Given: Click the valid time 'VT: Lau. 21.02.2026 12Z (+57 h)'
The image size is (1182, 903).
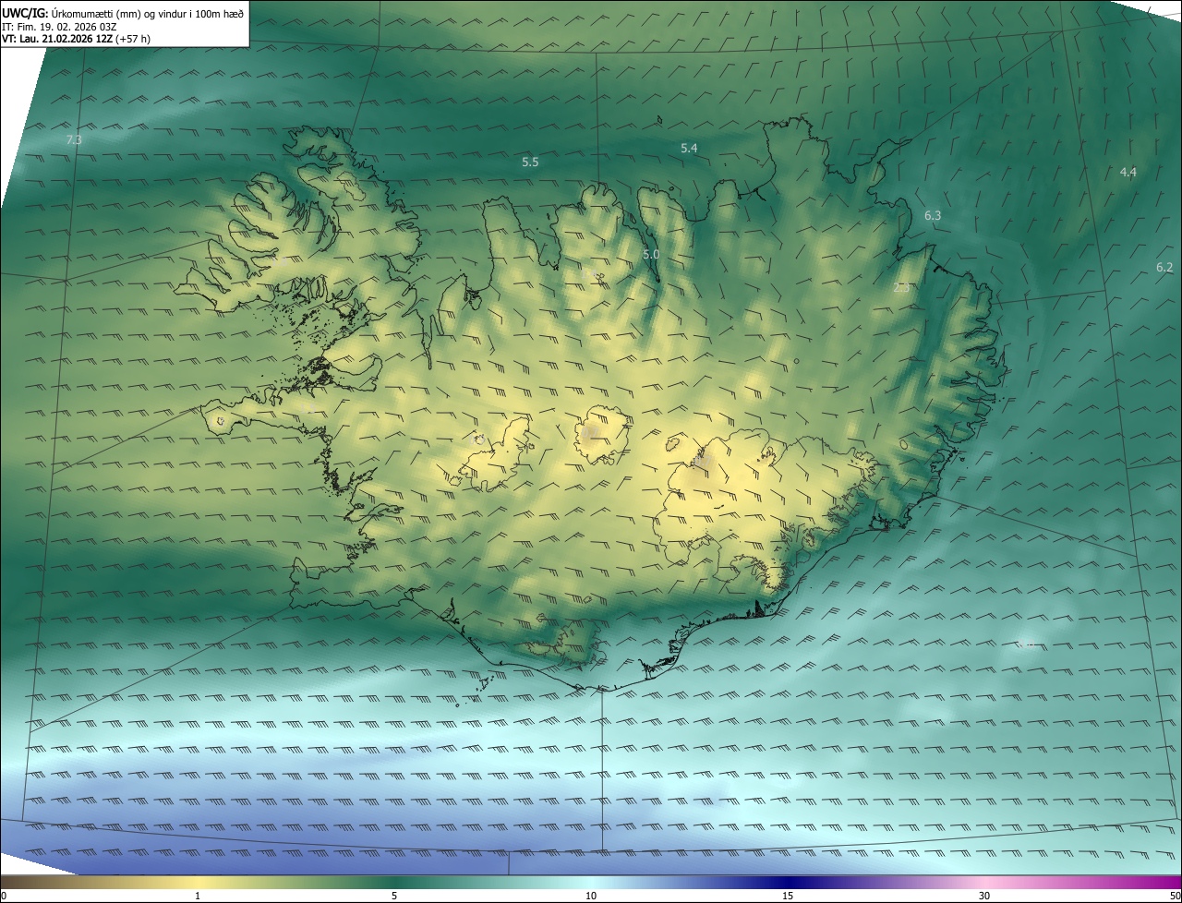Looking at the screenshot, I should [x=76, y=38].
